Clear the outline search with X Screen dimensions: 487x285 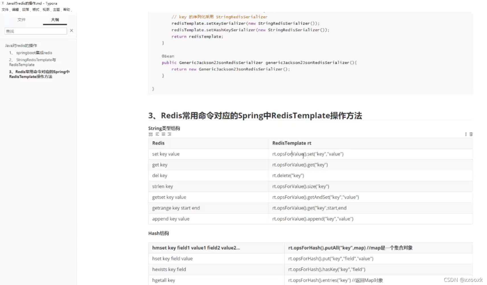click(71, 30)
